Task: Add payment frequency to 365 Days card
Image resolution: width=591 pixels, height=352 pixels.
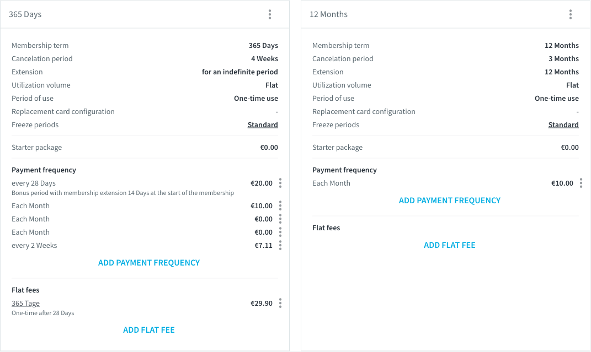Action: tap(149, 263)
